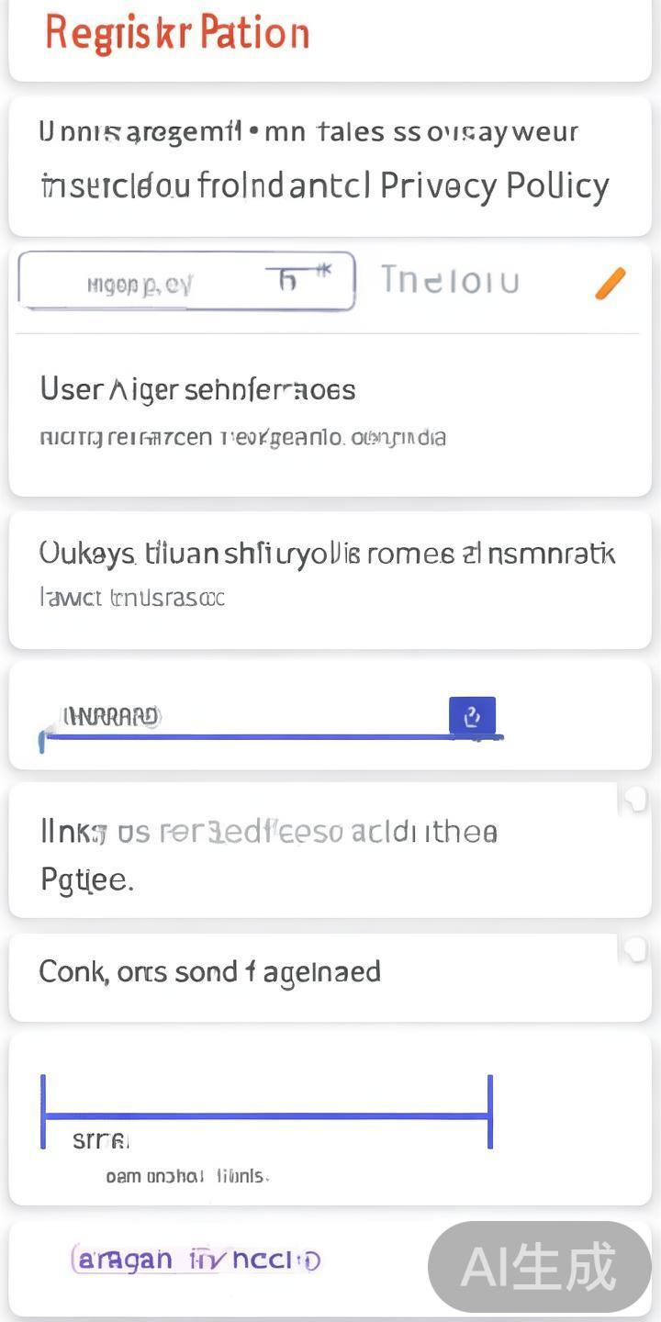Click the red 'Regriskr Pation' page title
661x1322 pixels.
tap(177, 33)
